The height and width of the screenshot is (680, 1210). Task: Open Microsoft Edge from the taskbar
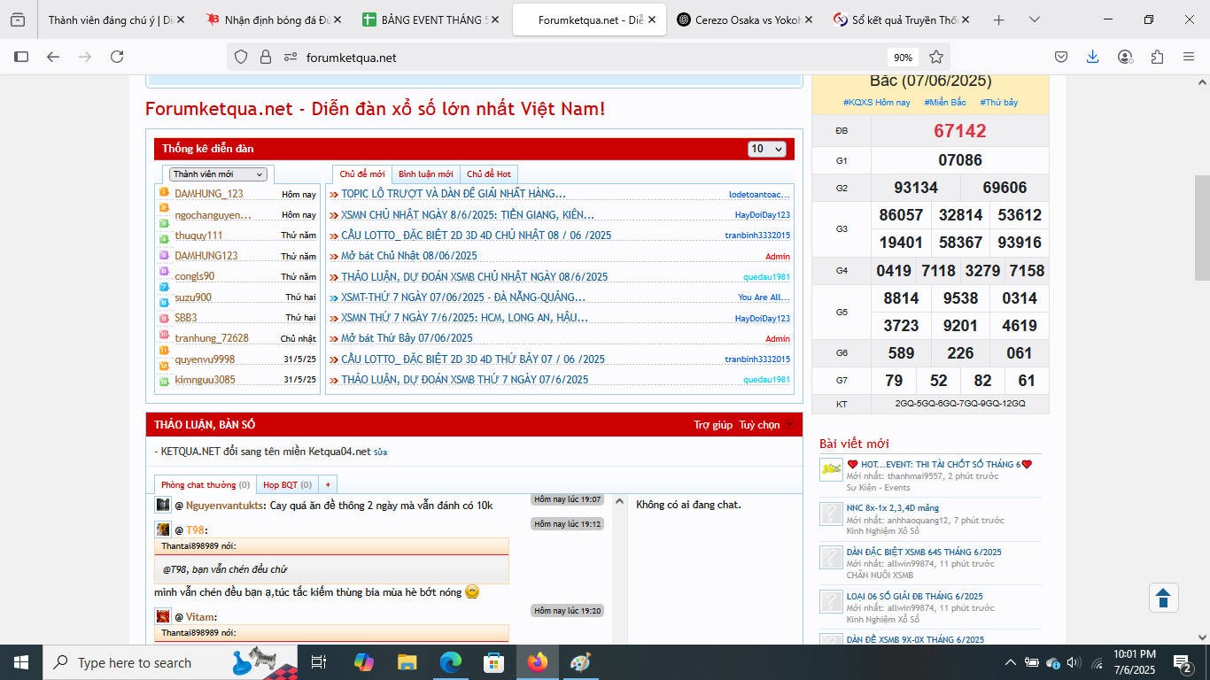[452, 662]
